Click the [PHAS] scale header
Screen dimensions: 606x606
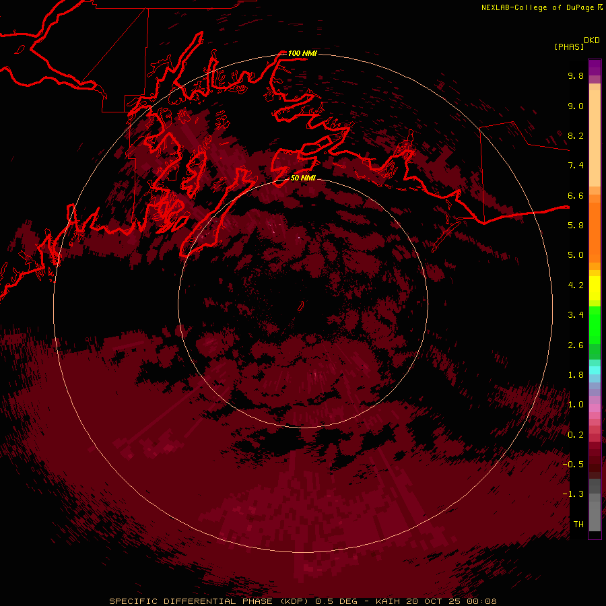[569, 47]
